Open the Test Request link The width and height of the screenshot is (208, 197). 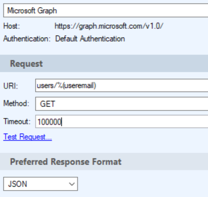click(x=28, y=137)
